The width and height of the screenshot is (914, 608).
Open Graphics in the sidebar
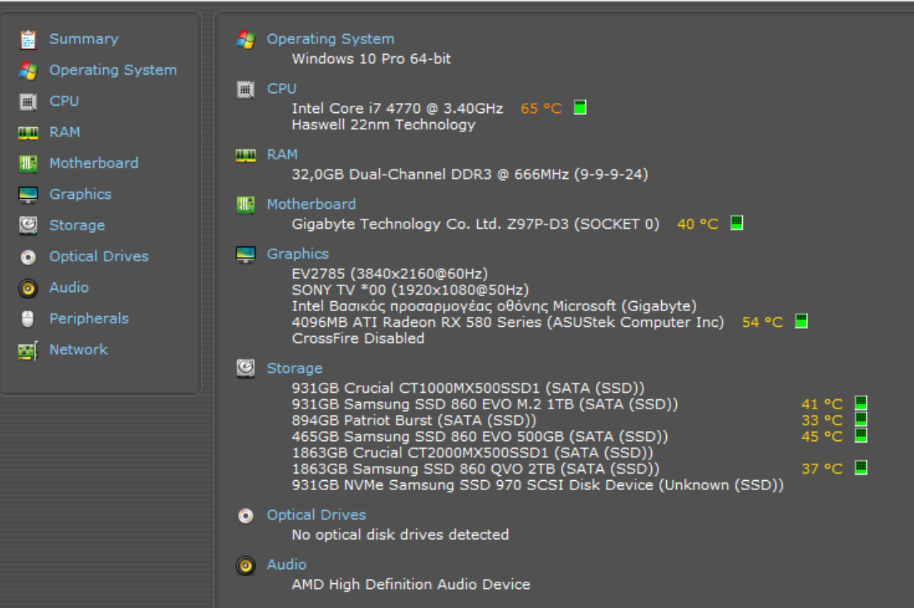(x=80, y=195)
